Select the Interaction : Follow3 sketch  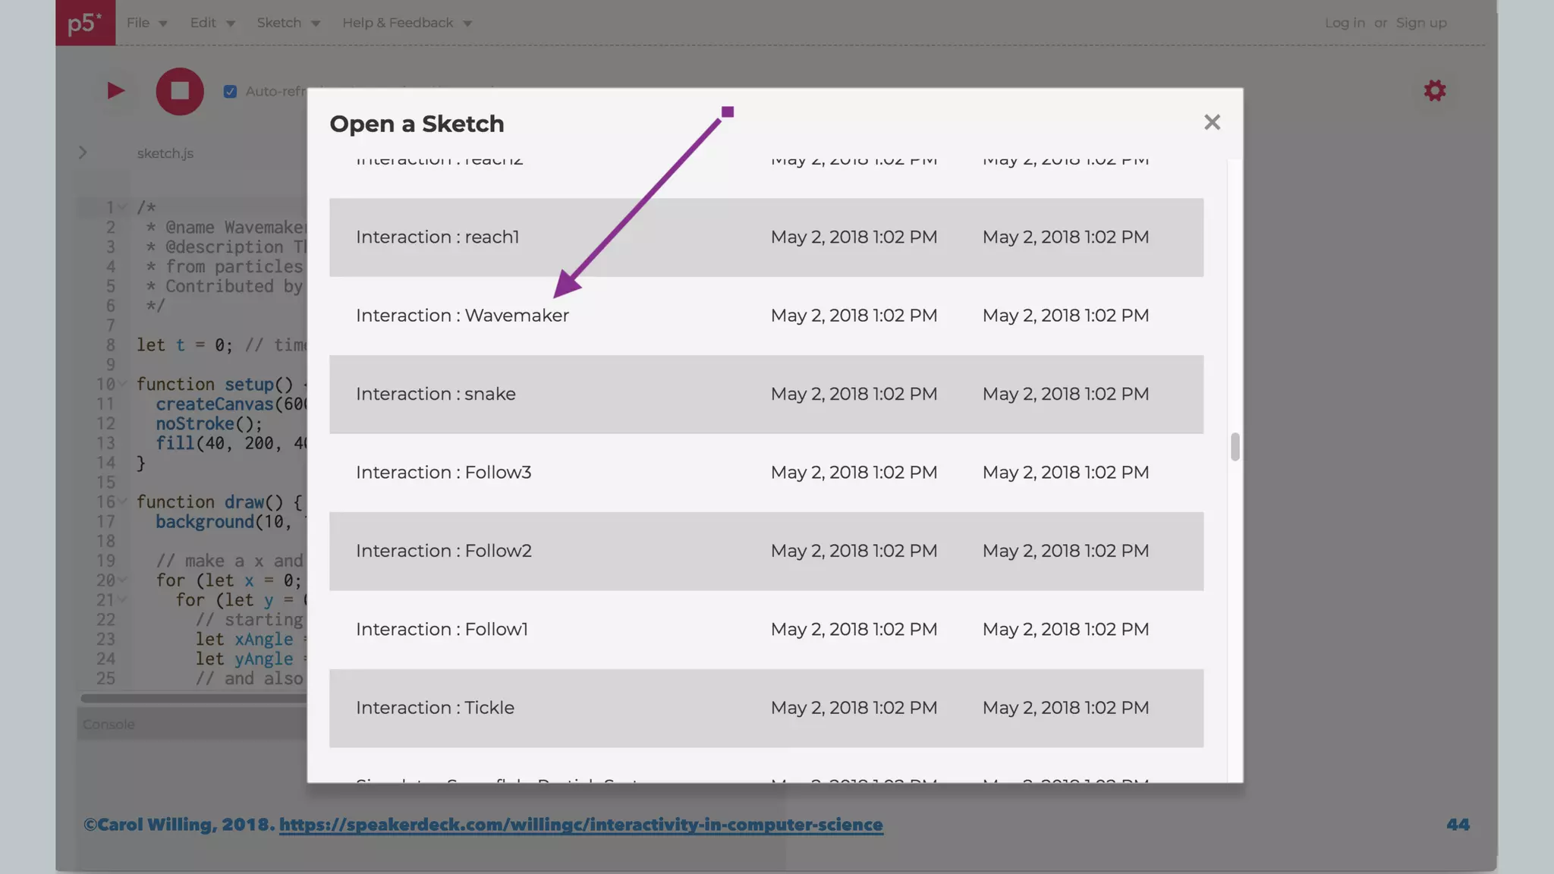point(443,472)
